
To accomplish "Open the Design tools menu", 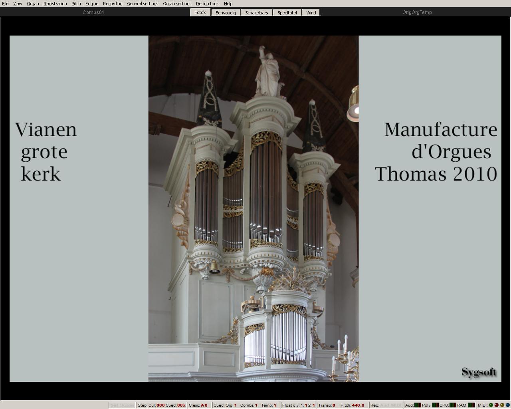I will (x=207, y=4).
